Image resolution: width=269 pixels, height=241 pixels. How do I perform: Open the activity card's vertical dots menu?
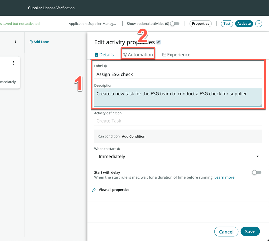coord(13,63)
